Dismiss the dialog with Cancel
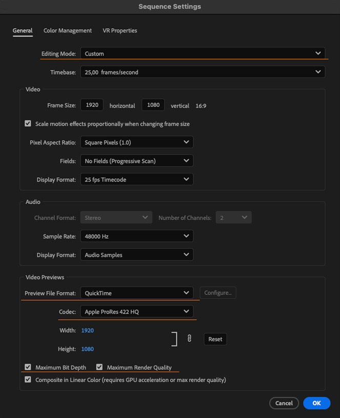The image size is (340, 418). (284, 403)
